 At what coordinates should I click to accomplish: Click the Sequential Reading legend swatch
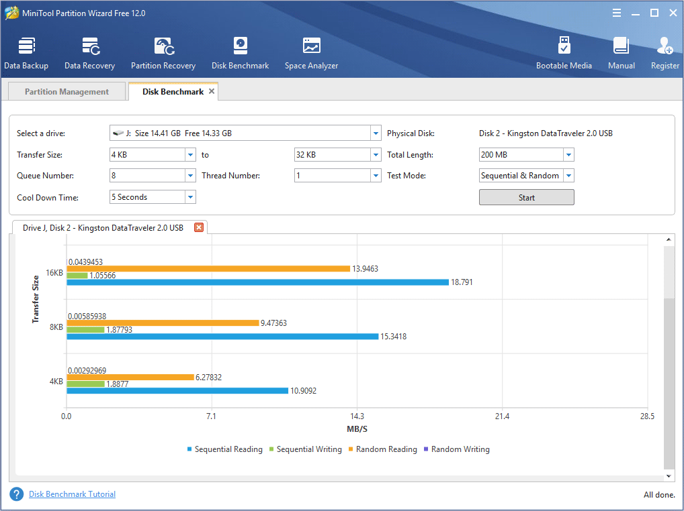(189, 449)
